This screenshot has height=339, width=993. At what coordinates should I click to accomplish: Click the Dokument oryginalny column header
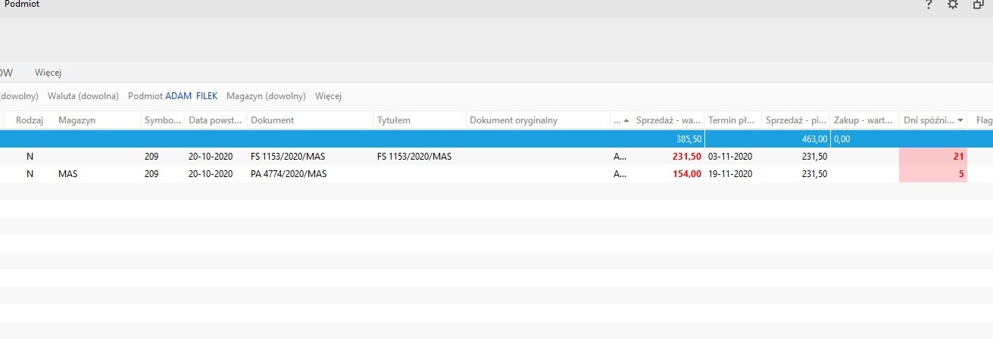(514, 120)
